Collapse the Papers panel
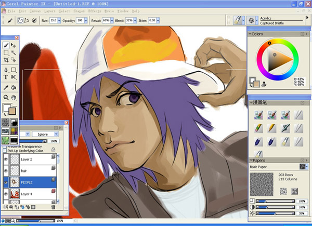Screen dimensions: 312x226 click(251, 161)
